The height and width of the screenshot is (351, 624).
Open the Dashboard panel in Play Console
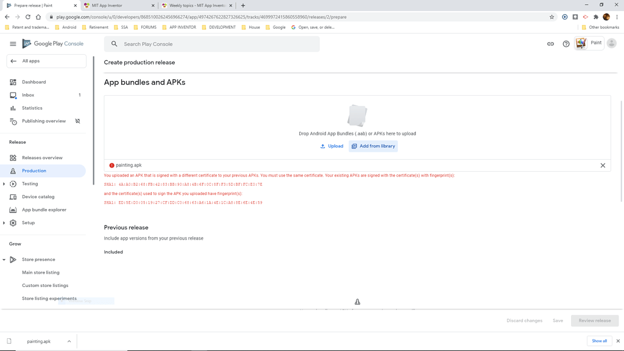tap(34, 82)
